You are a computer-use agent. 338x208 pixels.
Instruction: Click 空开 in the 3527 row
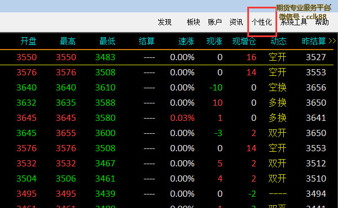(278, 57)
